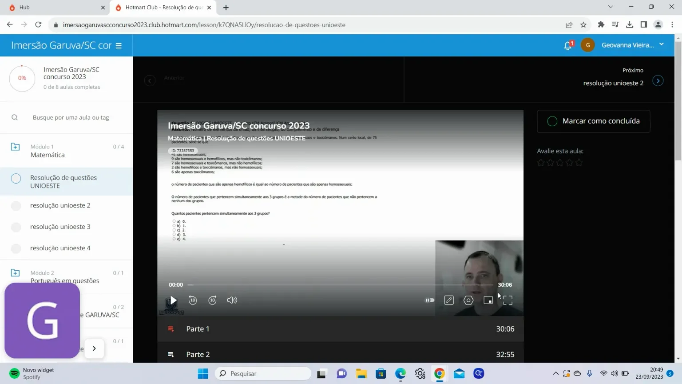
Task: Bookmark this page with star icon
Action: click(583, 25)
